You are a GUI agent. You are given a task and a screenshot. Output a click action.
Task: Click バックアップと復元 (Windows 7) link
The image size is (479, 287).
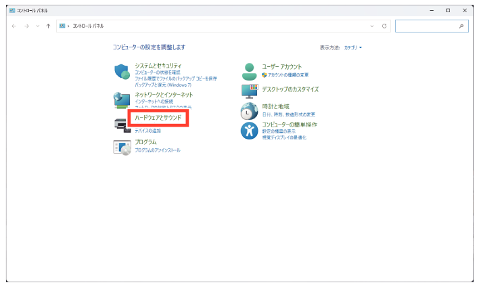coord(163,85)
